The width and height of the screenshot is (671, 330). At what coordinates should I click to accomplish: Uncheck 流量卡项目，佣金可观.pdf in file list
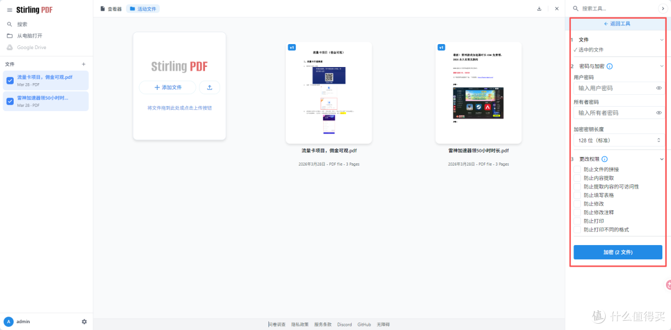tap(10, 81)
